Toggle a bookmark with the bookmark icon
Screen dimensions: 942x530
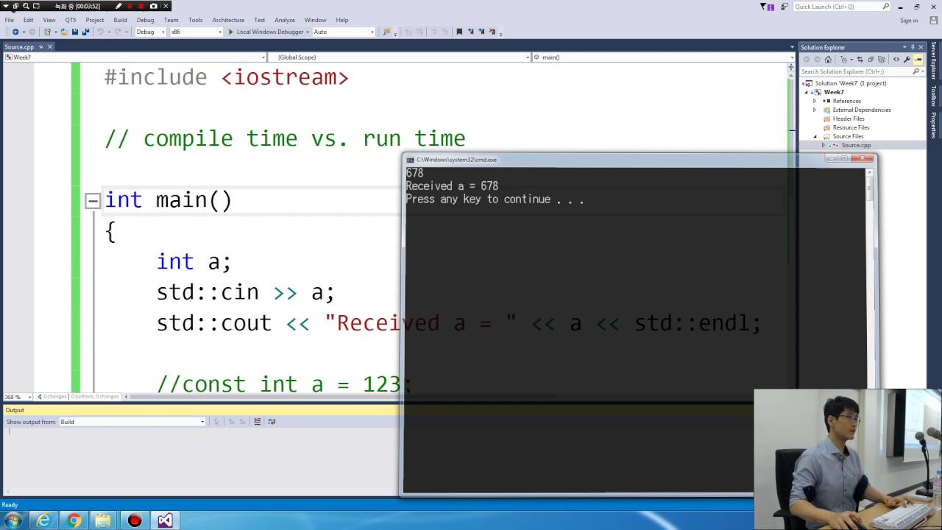pos(459,32)
